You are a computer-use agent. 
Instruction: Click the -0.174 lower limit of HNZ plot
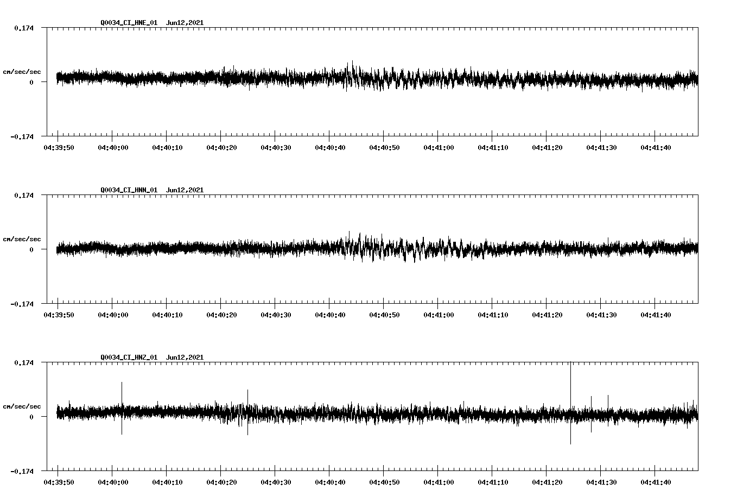pos(22,471)
